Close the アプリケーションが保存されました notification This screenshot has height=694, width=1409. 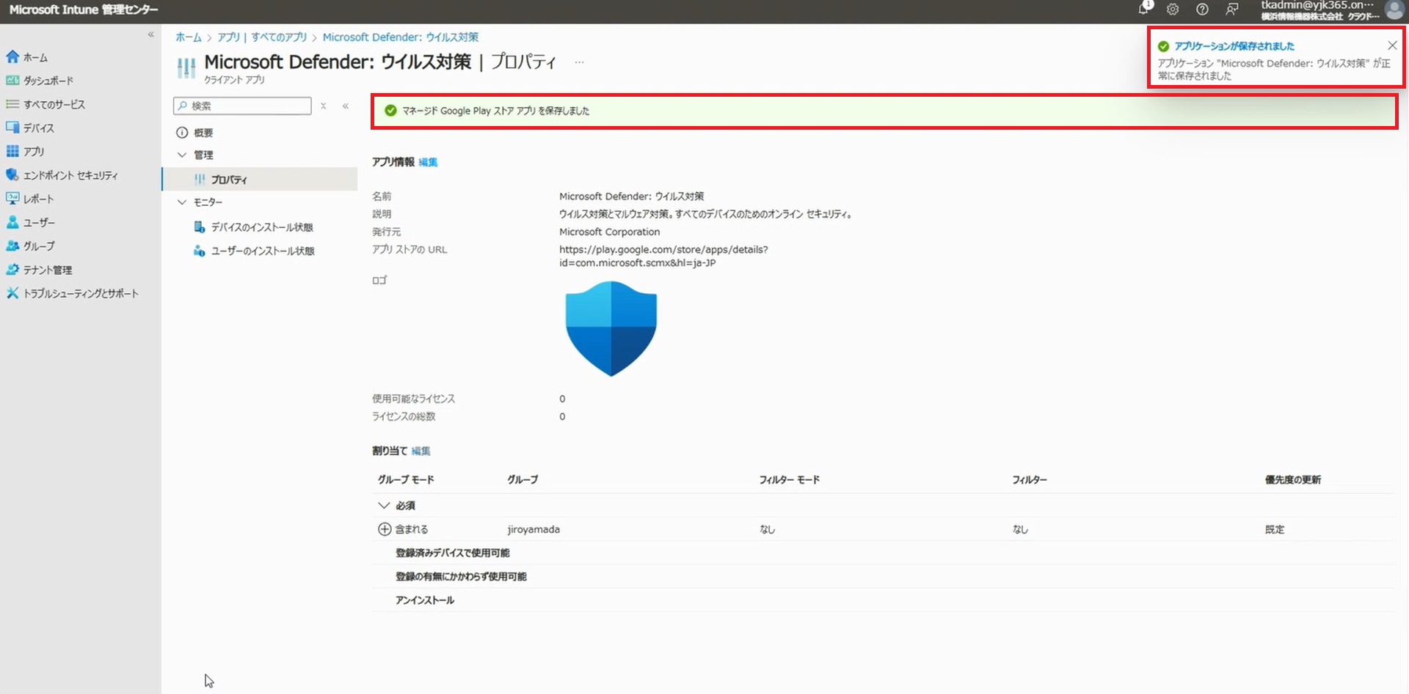tap(1392, 45)
